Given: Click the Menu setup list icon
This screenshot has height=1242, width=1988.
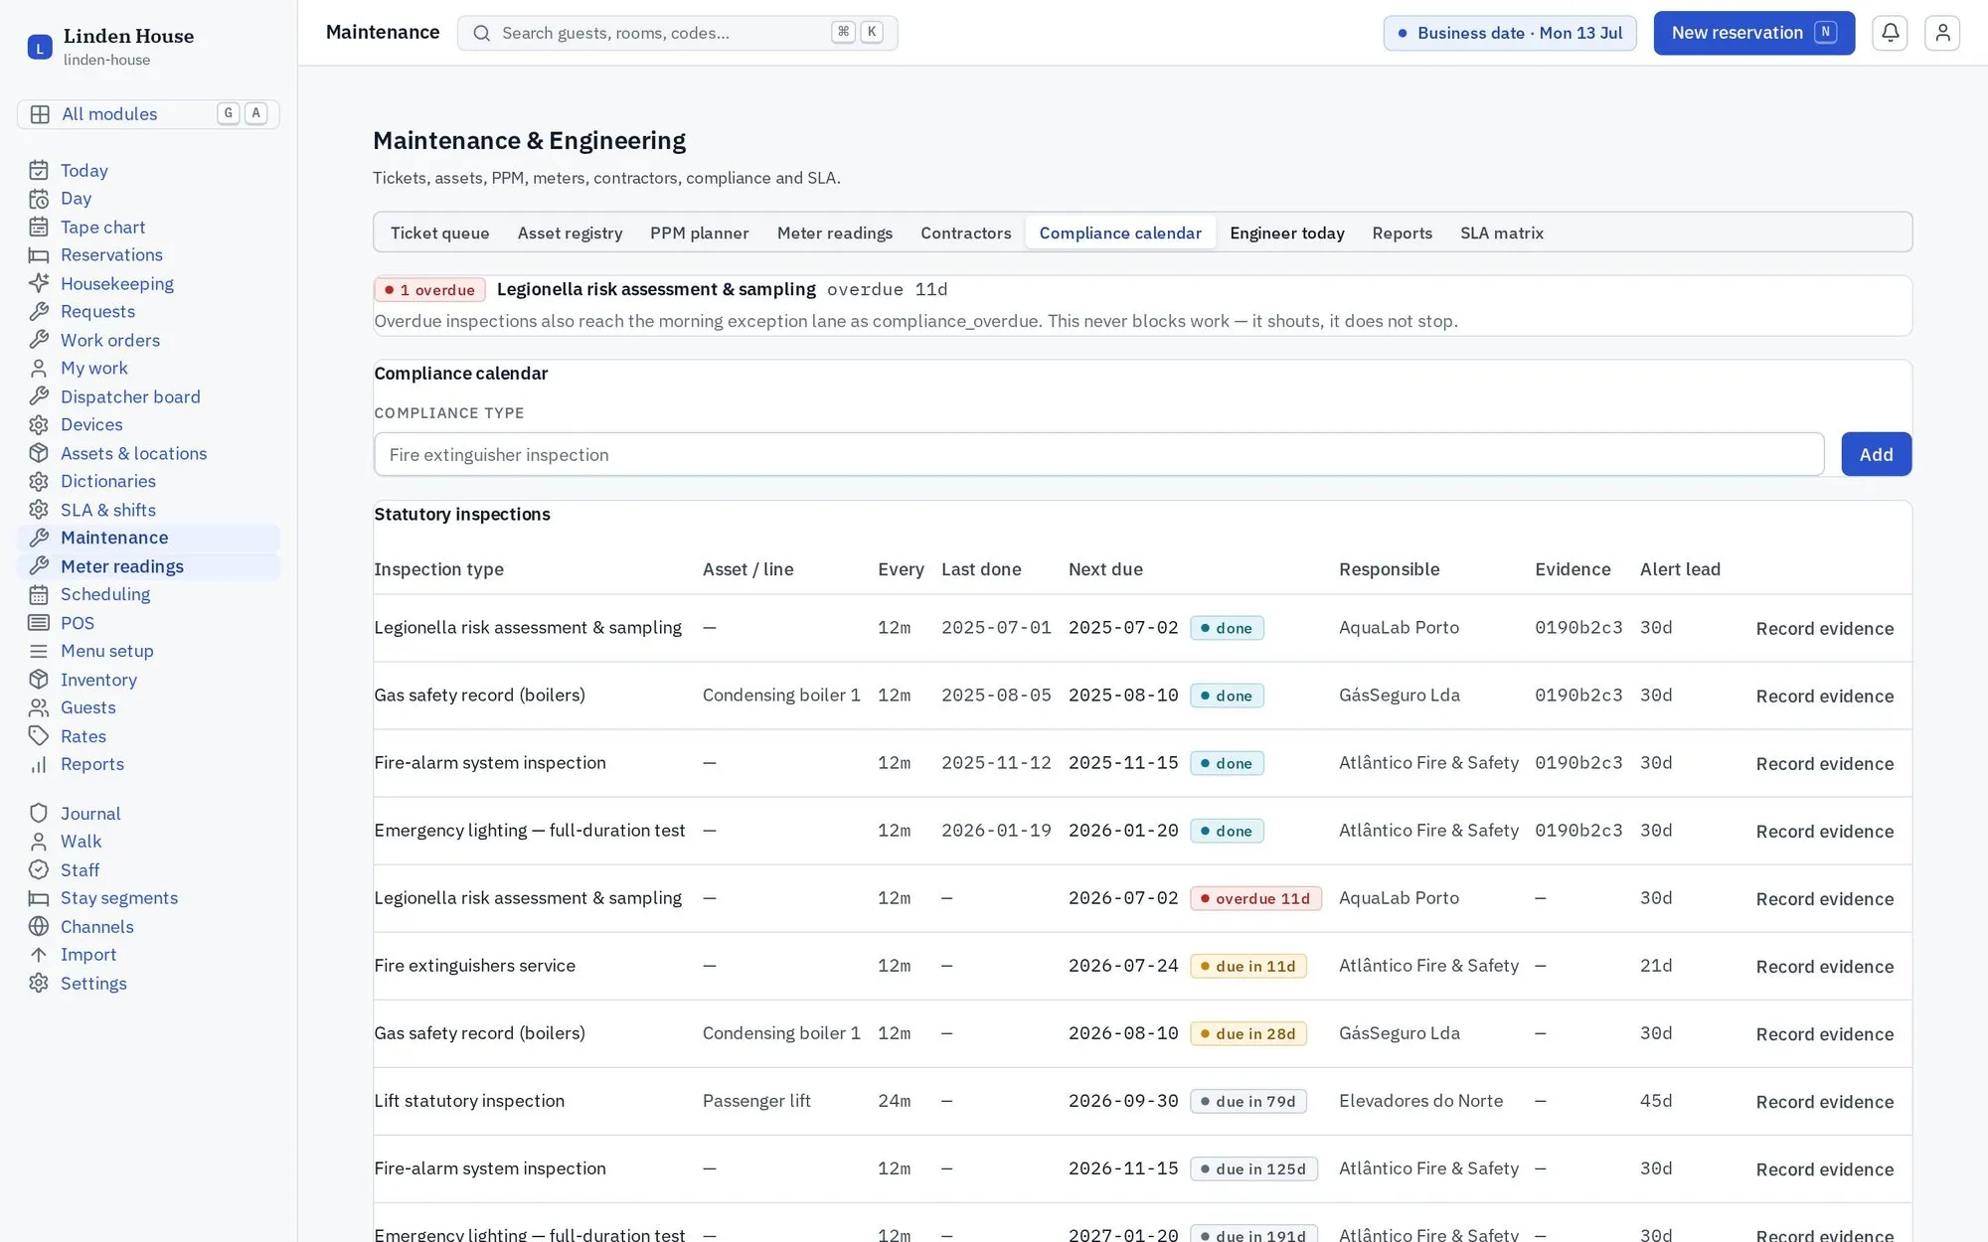Looking at the screenshot, I should click(39, 651).
